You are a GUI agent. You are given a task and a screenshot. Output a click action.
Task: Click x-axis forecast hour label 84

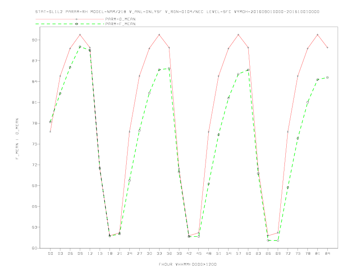point(328,253)
